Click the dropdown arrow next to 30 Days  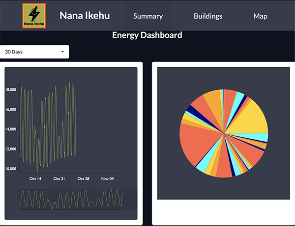[x=62, y=52]
